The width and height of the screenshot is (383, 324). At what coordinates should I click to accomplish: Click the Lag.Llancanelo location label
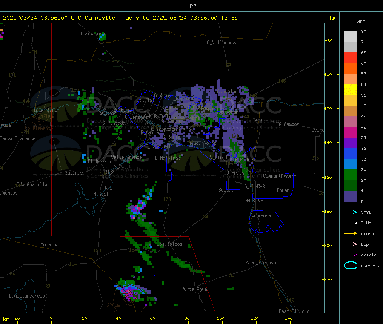27,296
